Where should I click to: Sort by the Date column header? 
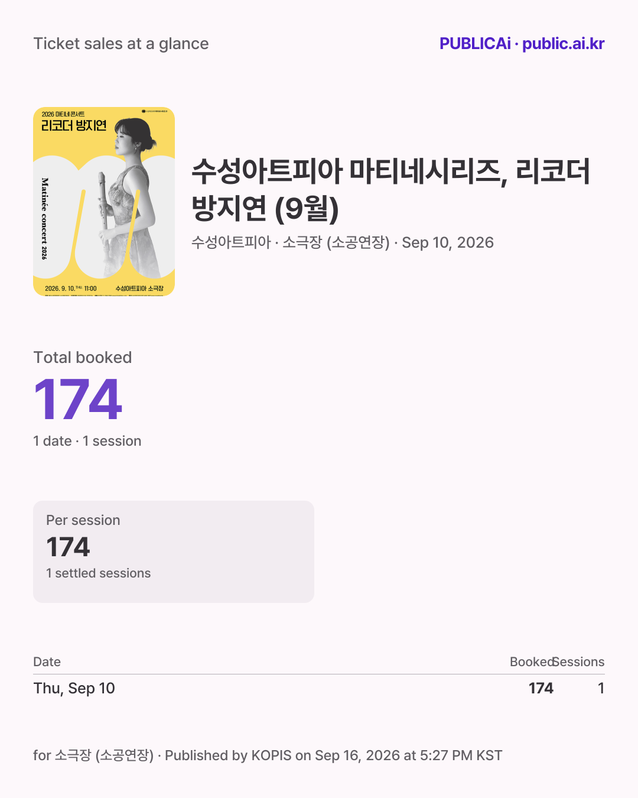(47, 662)
